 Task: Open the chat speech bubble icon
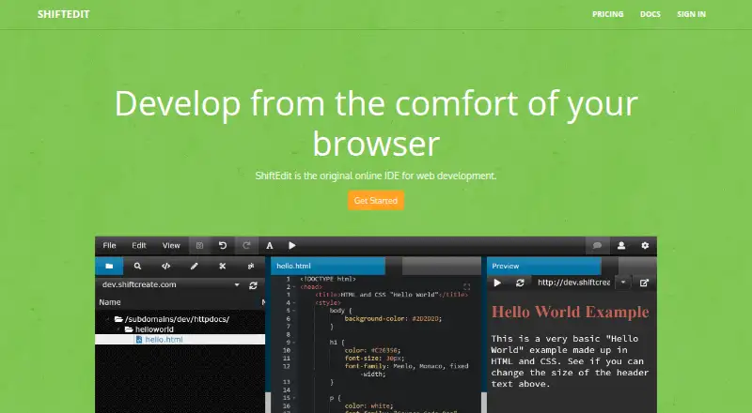tap(597, 245)
